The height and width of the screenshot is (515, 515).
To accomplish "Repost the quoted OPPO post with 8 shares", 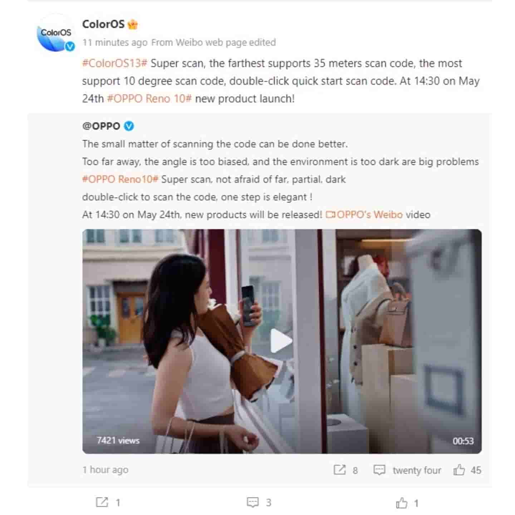I will coord(345,470).
